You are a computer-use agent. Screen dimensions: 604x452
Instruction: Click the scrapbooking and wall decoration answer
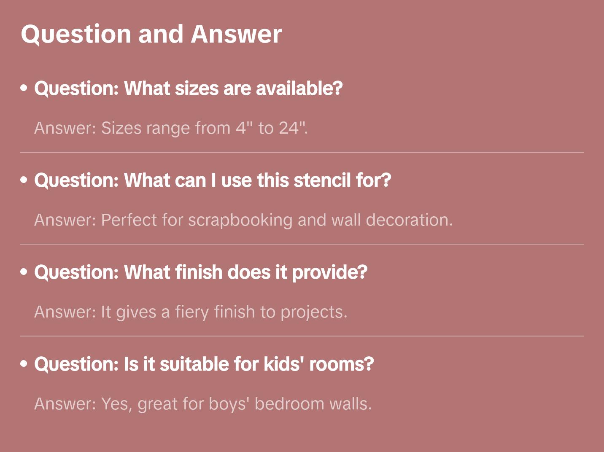pos(243,220)
